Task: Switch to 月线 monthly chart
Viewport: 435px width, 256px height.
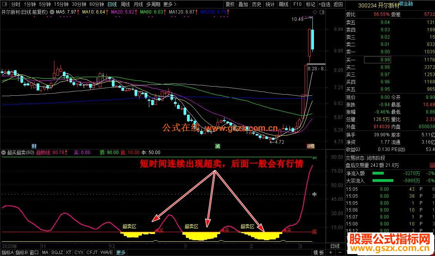Action: tap(138, 4)
